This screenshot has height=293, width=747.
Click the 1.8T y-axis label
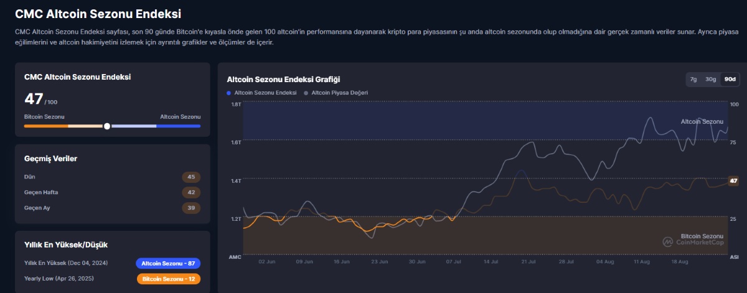[236, 104]
